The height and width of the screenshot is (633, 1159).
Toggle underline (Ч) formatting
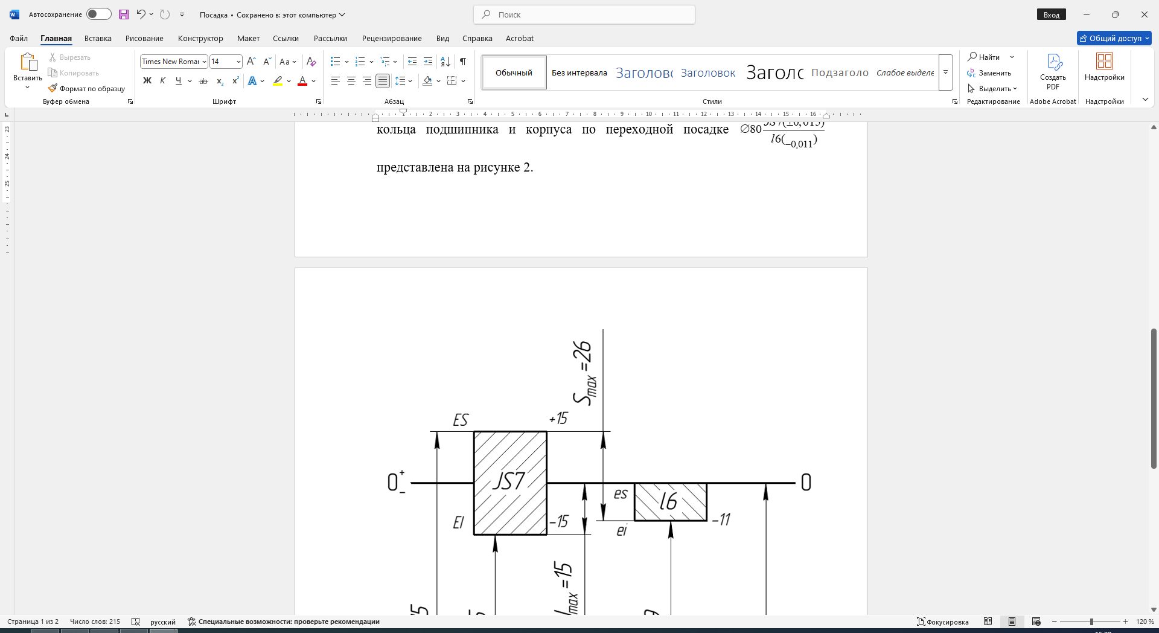coord(178,81)
